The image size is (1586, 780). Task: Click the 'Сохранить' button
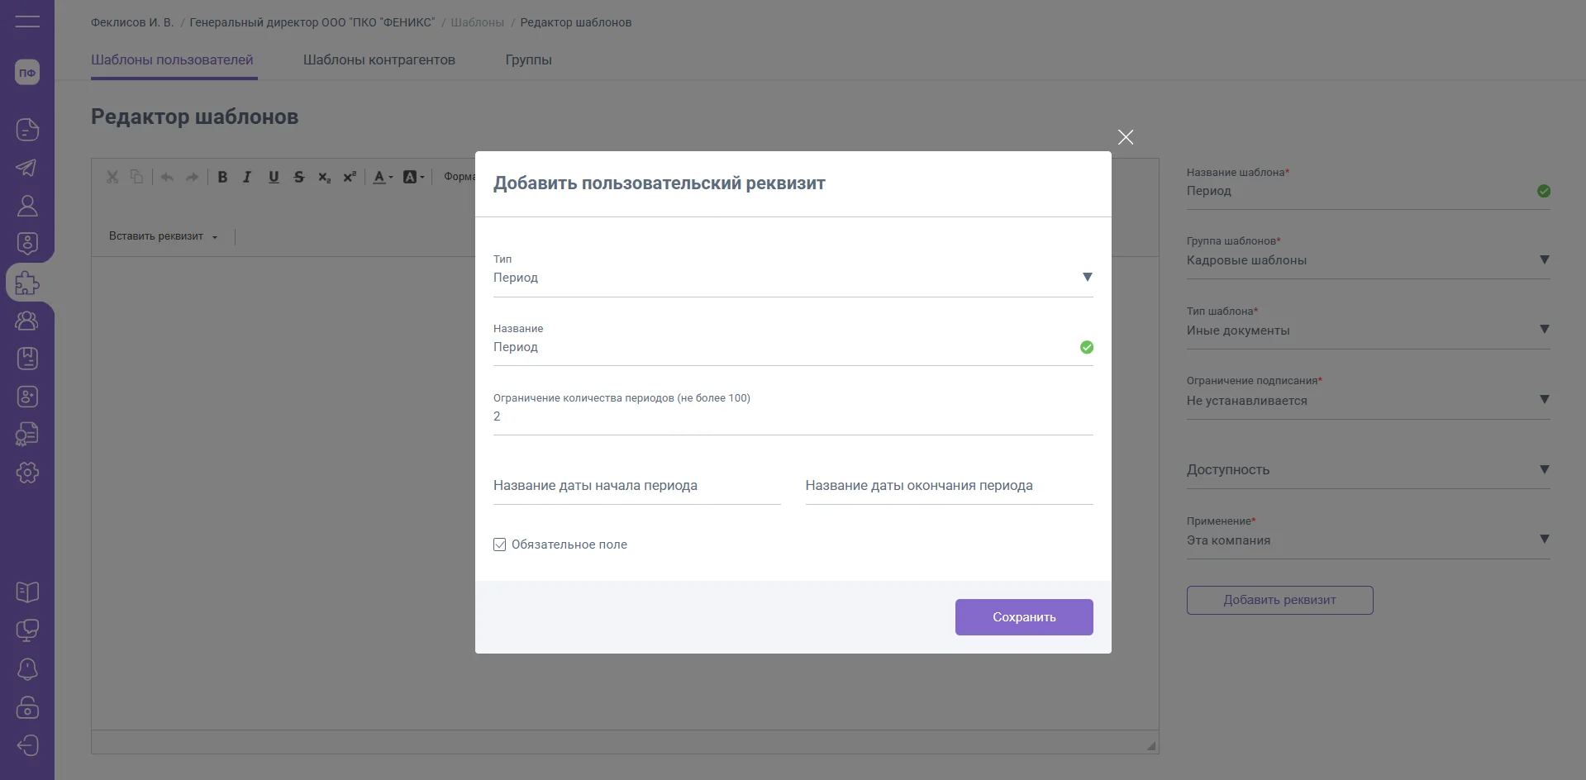click(1023, 617)
